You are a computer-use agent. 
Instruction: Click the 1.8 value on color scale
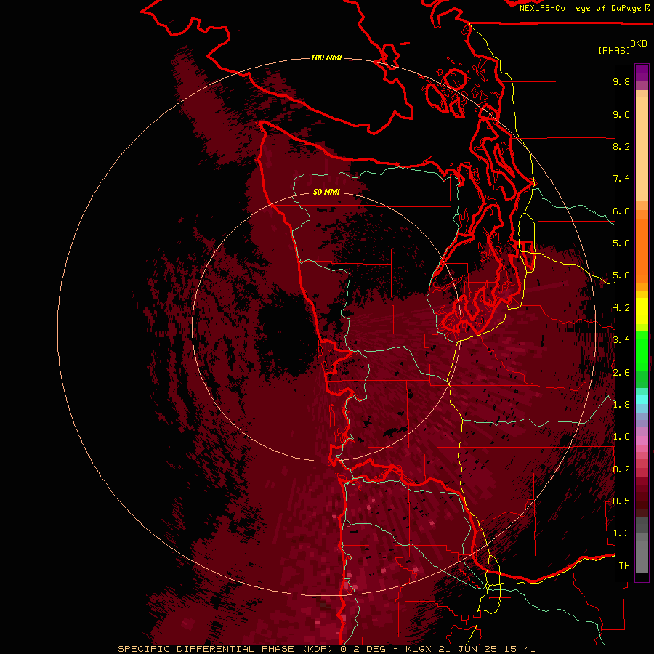click(x=621, y=404)
